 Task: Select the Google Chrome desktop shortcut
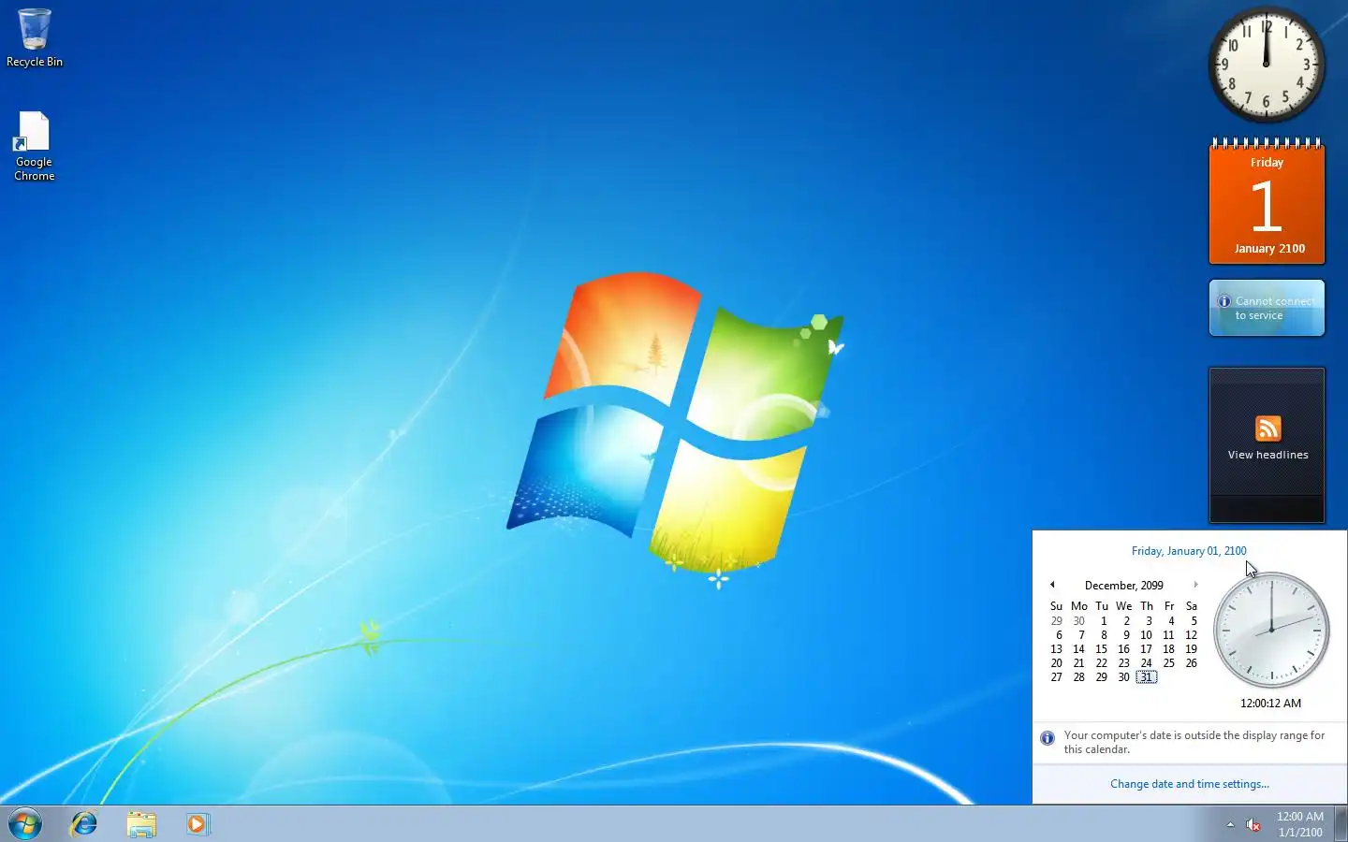[x=34, y=147]
